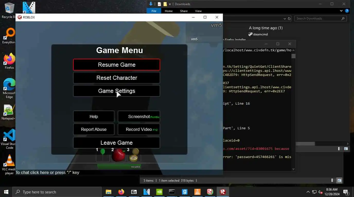Click the taskbar search box
The image size is (354, 197).
(x=57, y=192)
